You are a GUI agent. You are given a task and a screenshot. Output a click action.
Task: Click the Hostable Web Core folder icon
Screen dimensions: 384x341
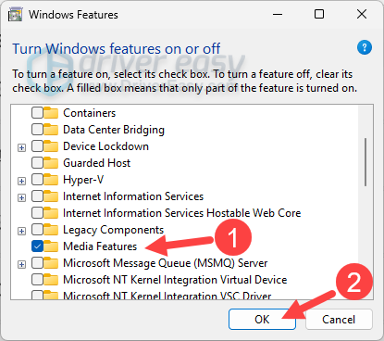tap(51, 213)
